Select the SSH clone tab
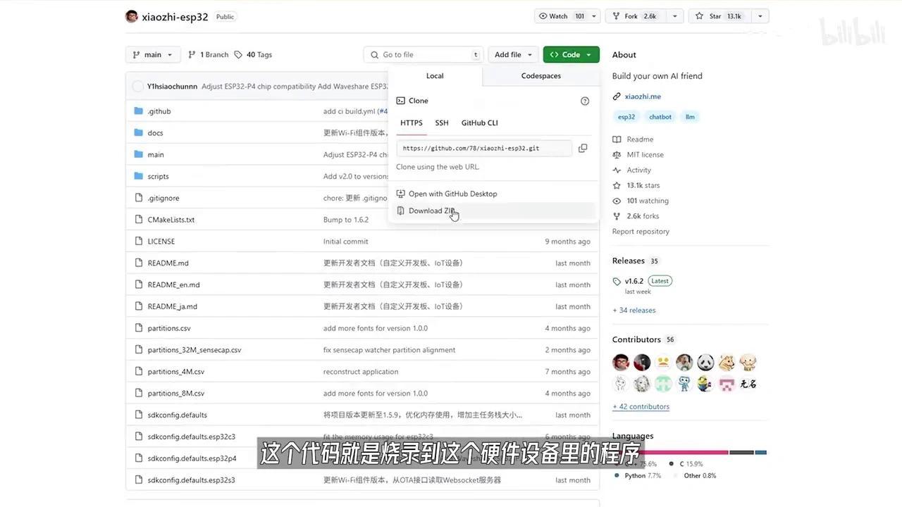The width and height of the screenshot is (902, 507). click(442, 123)
